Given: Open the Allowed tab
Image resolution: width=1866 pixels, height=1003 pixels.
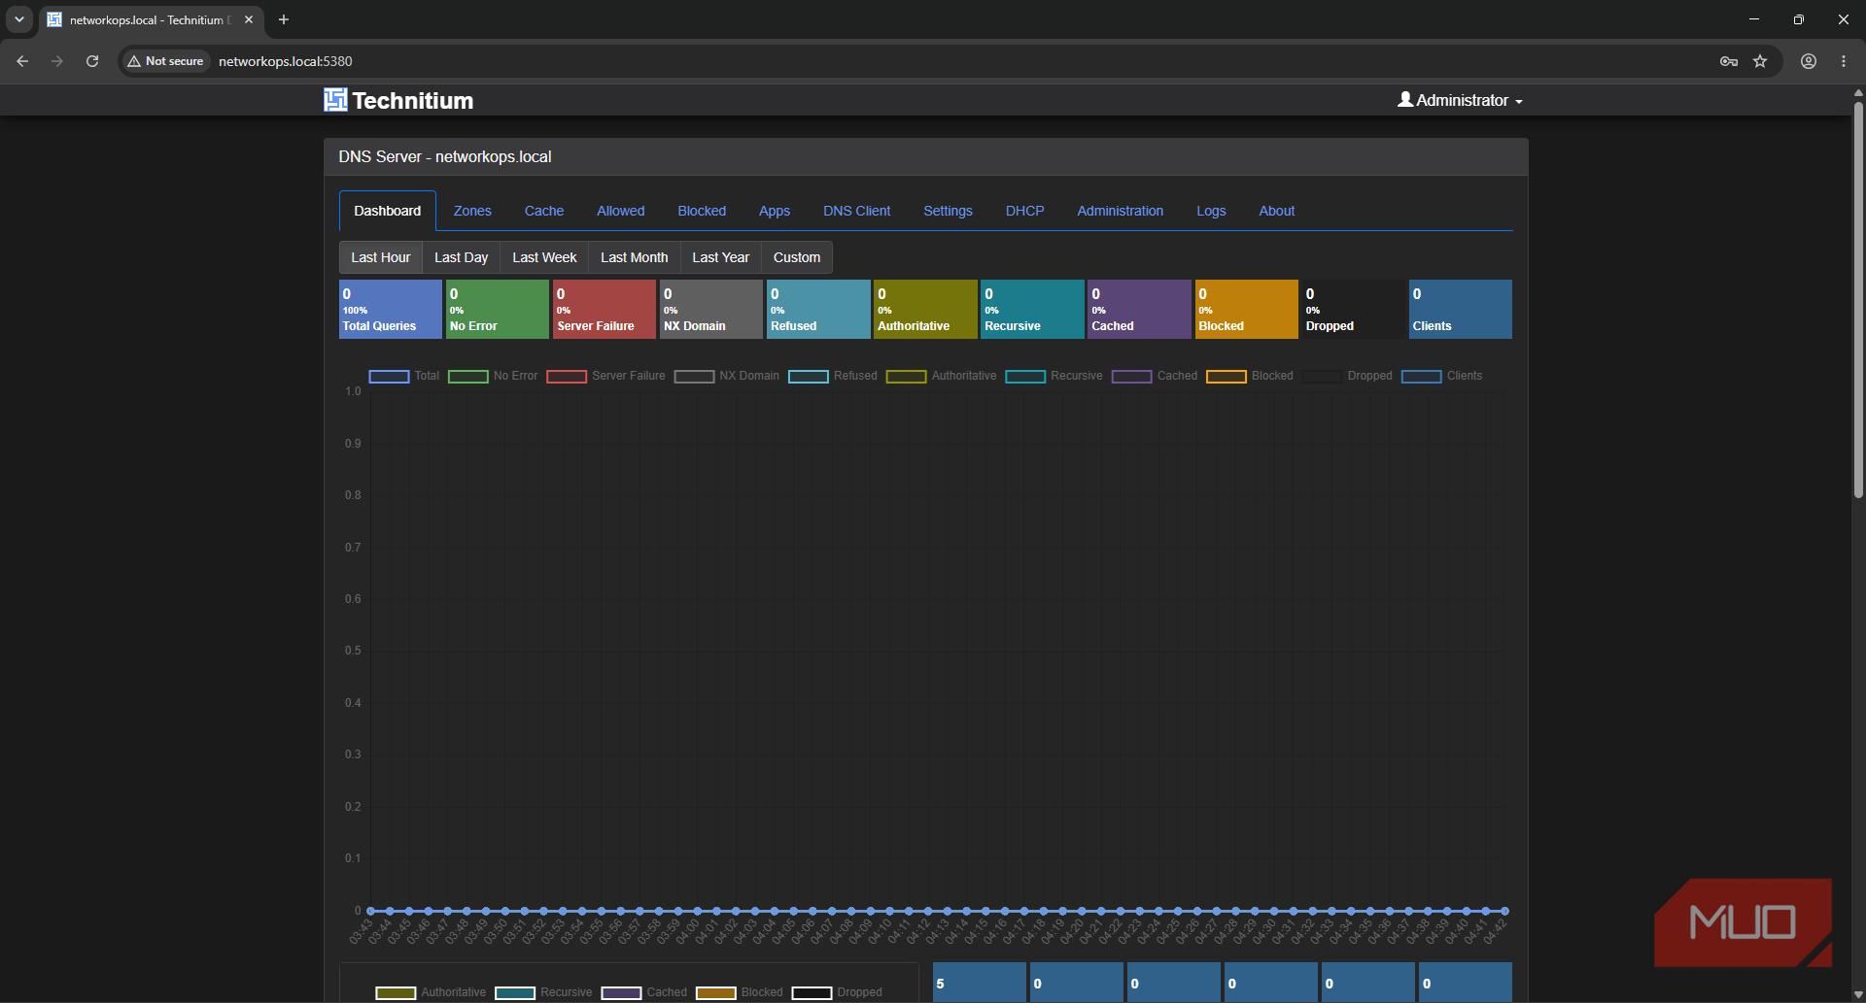Looking at the screenshot, I should (621, 211).
